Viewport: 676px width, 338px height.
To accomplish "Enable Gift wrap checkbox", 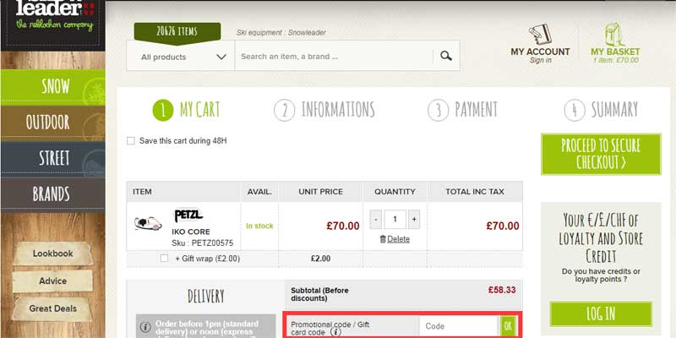I will pos(164,259).
